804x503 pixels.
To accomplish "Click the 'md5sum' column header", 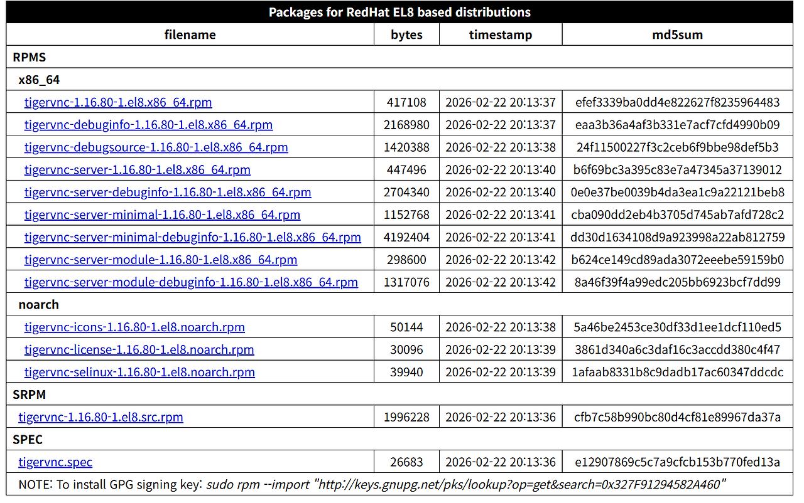I will point(678,35).
